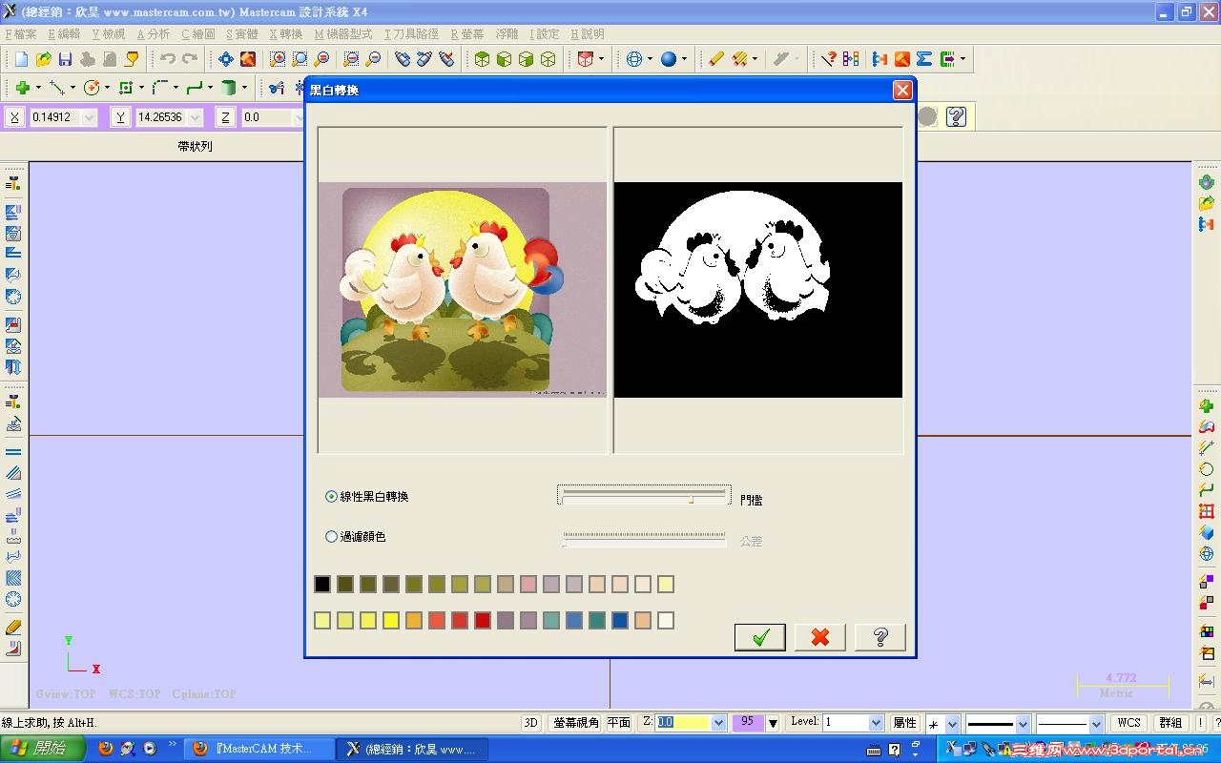Click the 平面 button in status bar
Image resolution: width=1221 pixels, height=763 pixels.
click(619, 723)
